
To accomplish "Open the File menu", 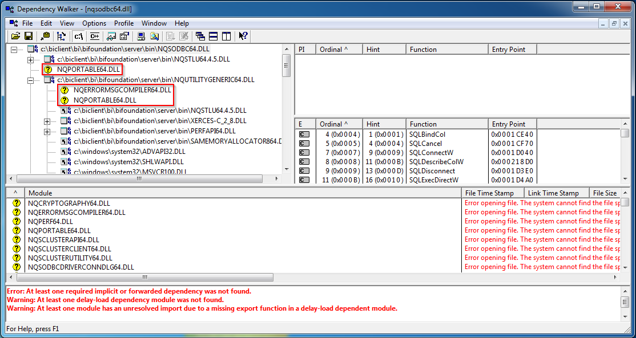I will pos(27,23).
